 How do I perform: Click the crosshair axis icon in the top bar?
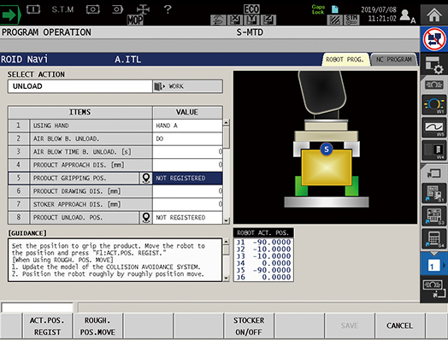click(x=143, y=9)
